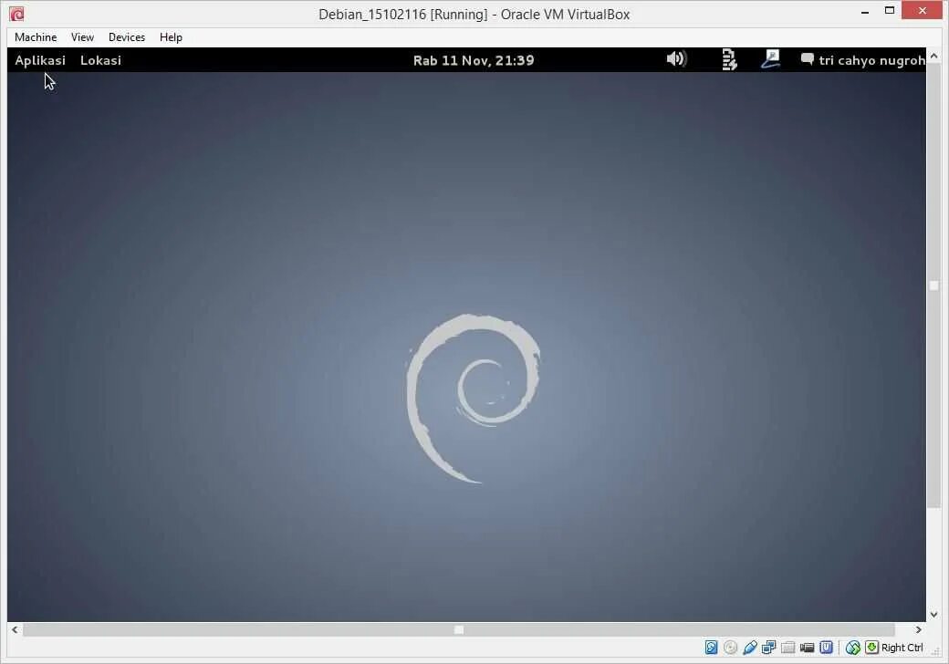
Task: Open the View menu
Action: pyautogui.click(x=82, y=36)
